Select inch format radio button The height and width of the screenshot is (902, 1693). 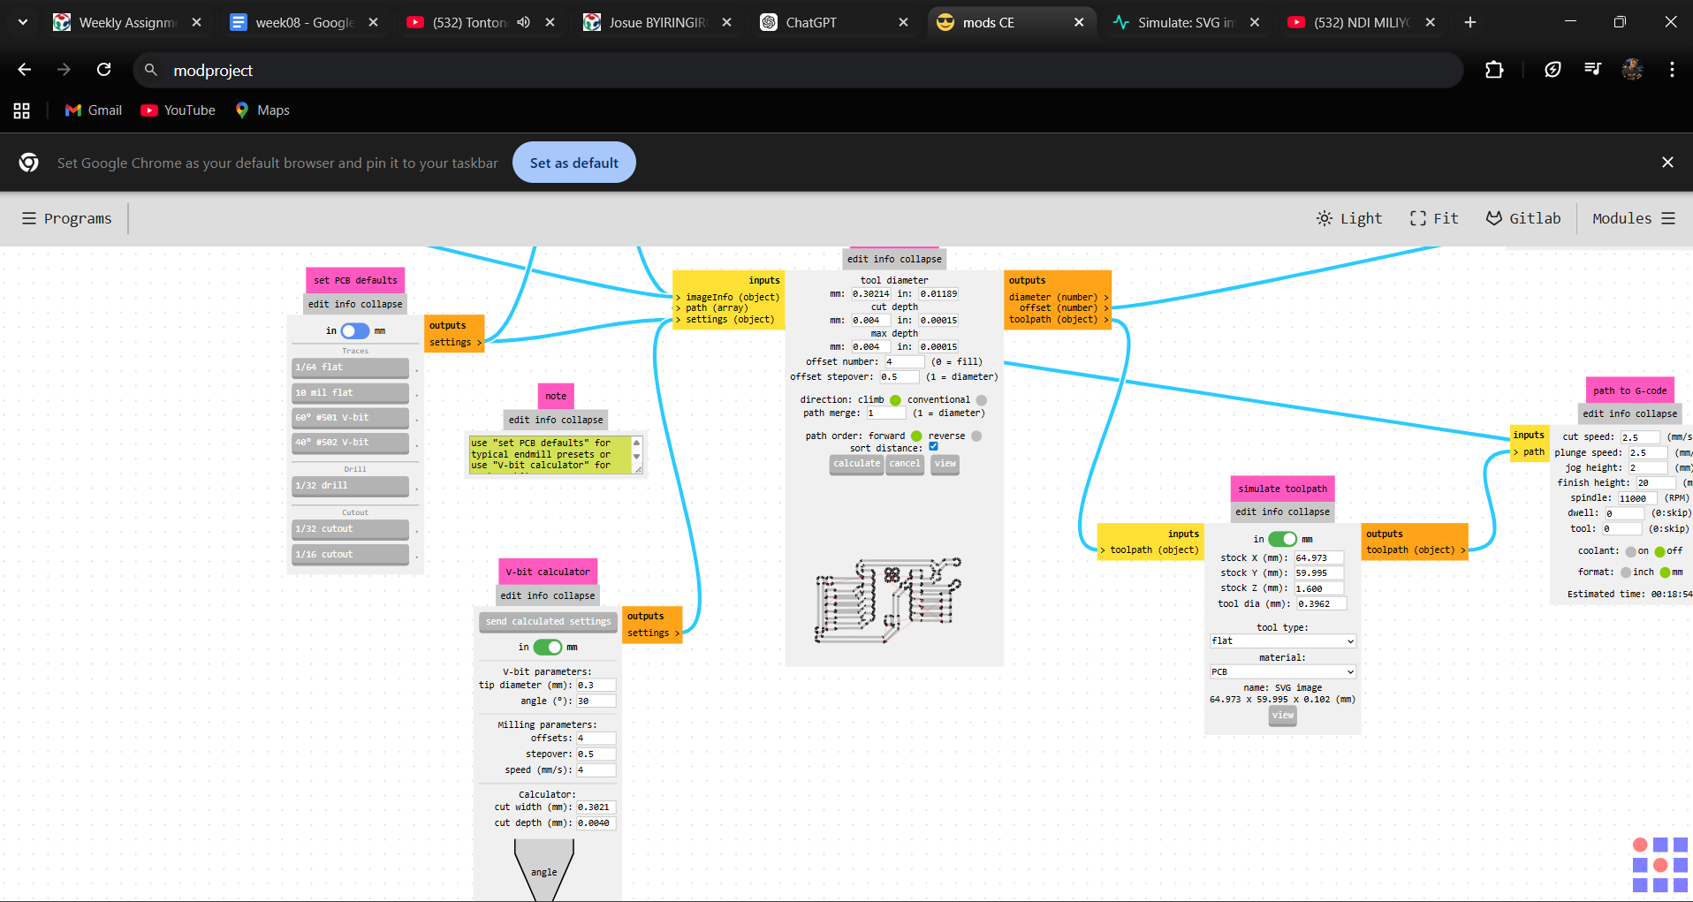point(1626,572)
